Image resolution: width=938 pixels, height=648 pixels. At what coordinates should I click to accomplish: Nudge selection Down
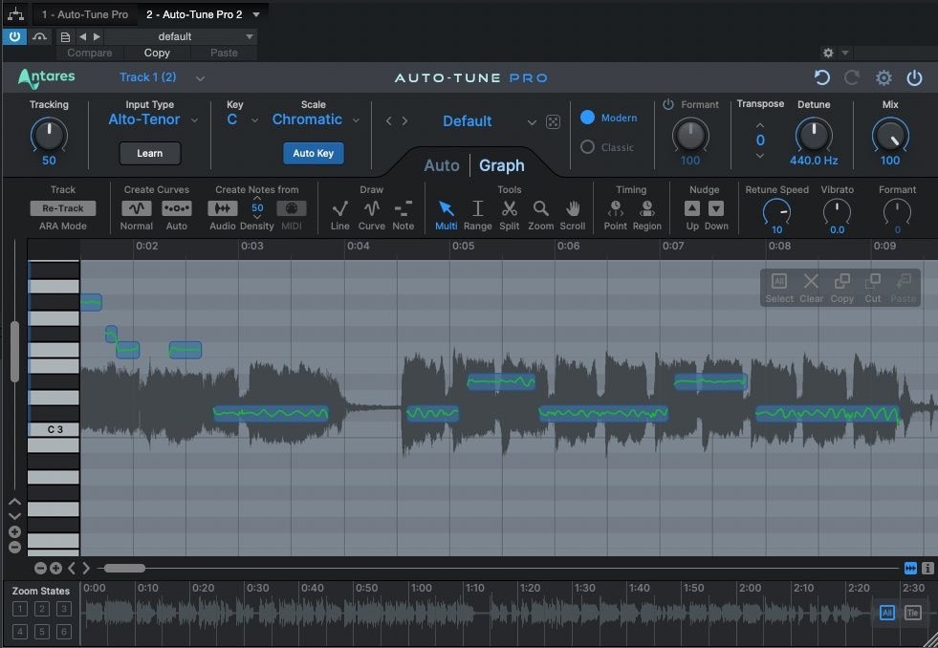716,208
